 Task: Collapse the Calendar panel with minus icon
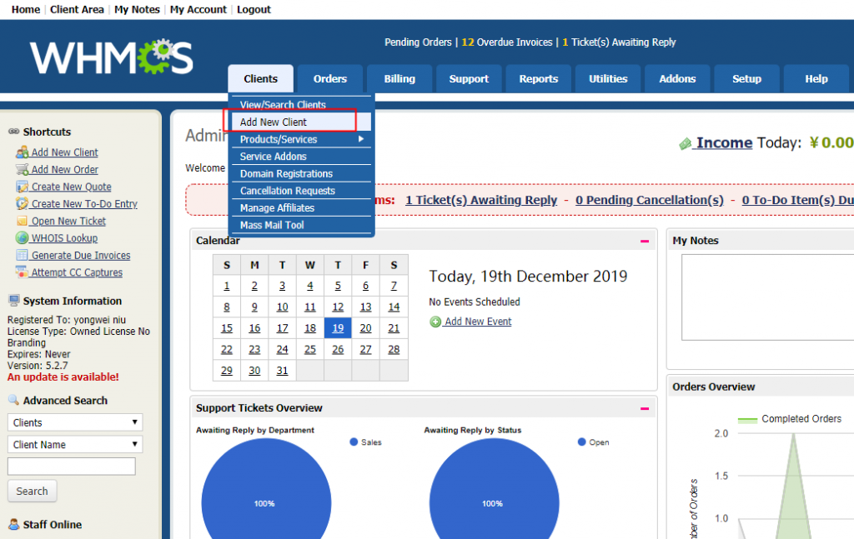[x=645, y=241]
